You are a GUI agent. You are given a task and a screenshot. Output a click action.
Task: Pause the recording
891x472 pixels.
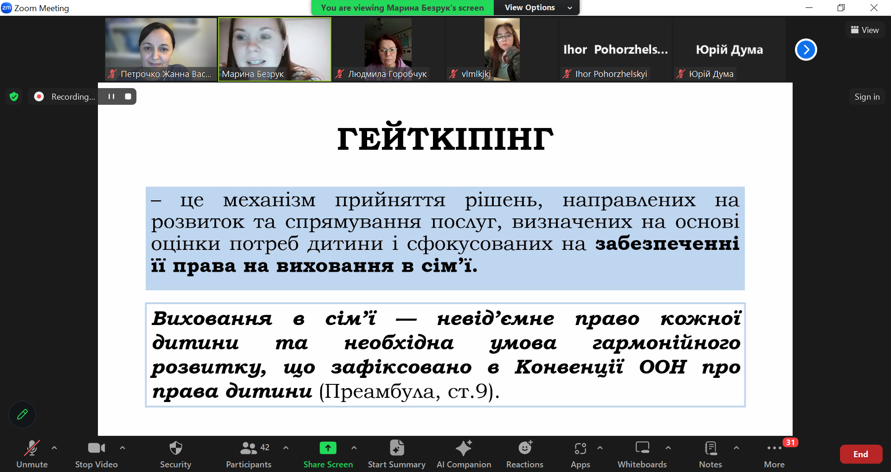pos(111,96)
